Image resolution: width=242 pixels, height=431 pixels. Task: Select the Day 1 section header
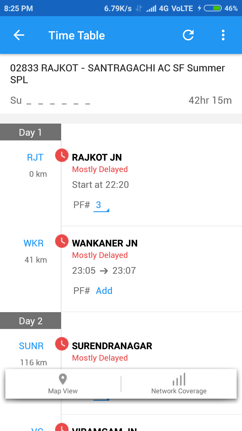pyautogui.click(x=31, y=132)
